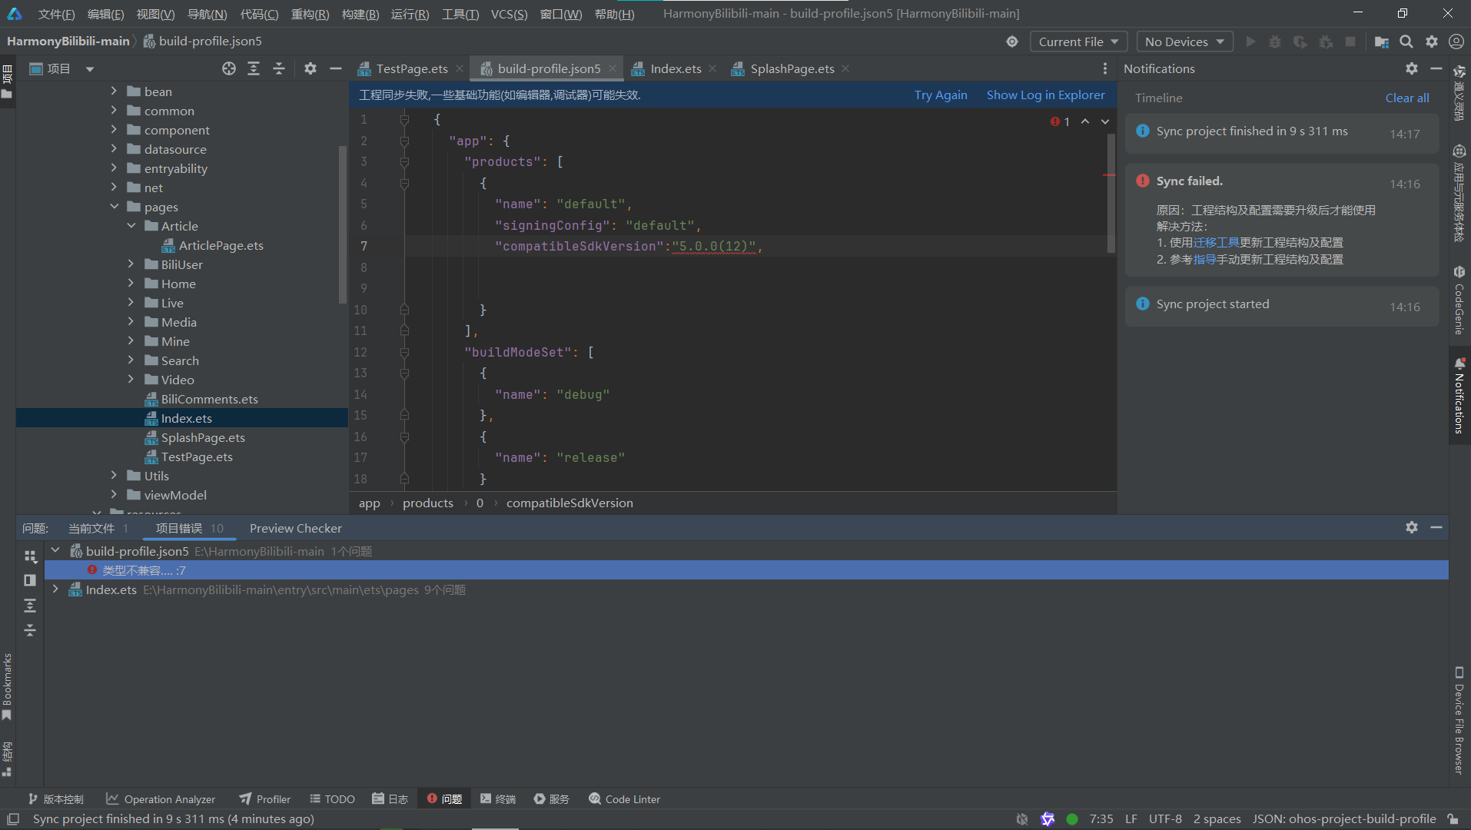1471x830 pixels.
Task: Open CodeGenie side panel
Action: click(x=1459, y=300)
